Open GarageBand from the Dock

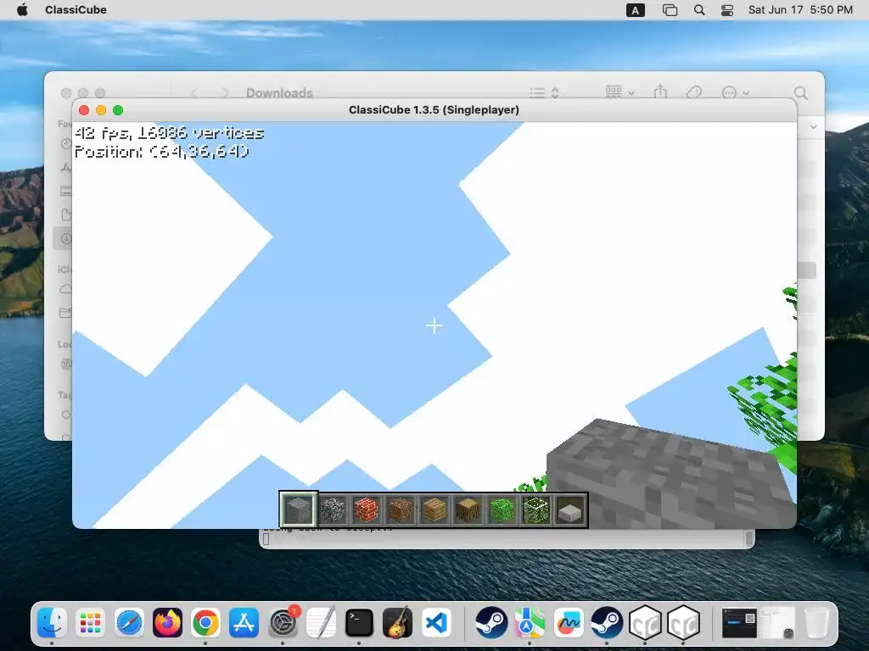click(x=397, y=623)
